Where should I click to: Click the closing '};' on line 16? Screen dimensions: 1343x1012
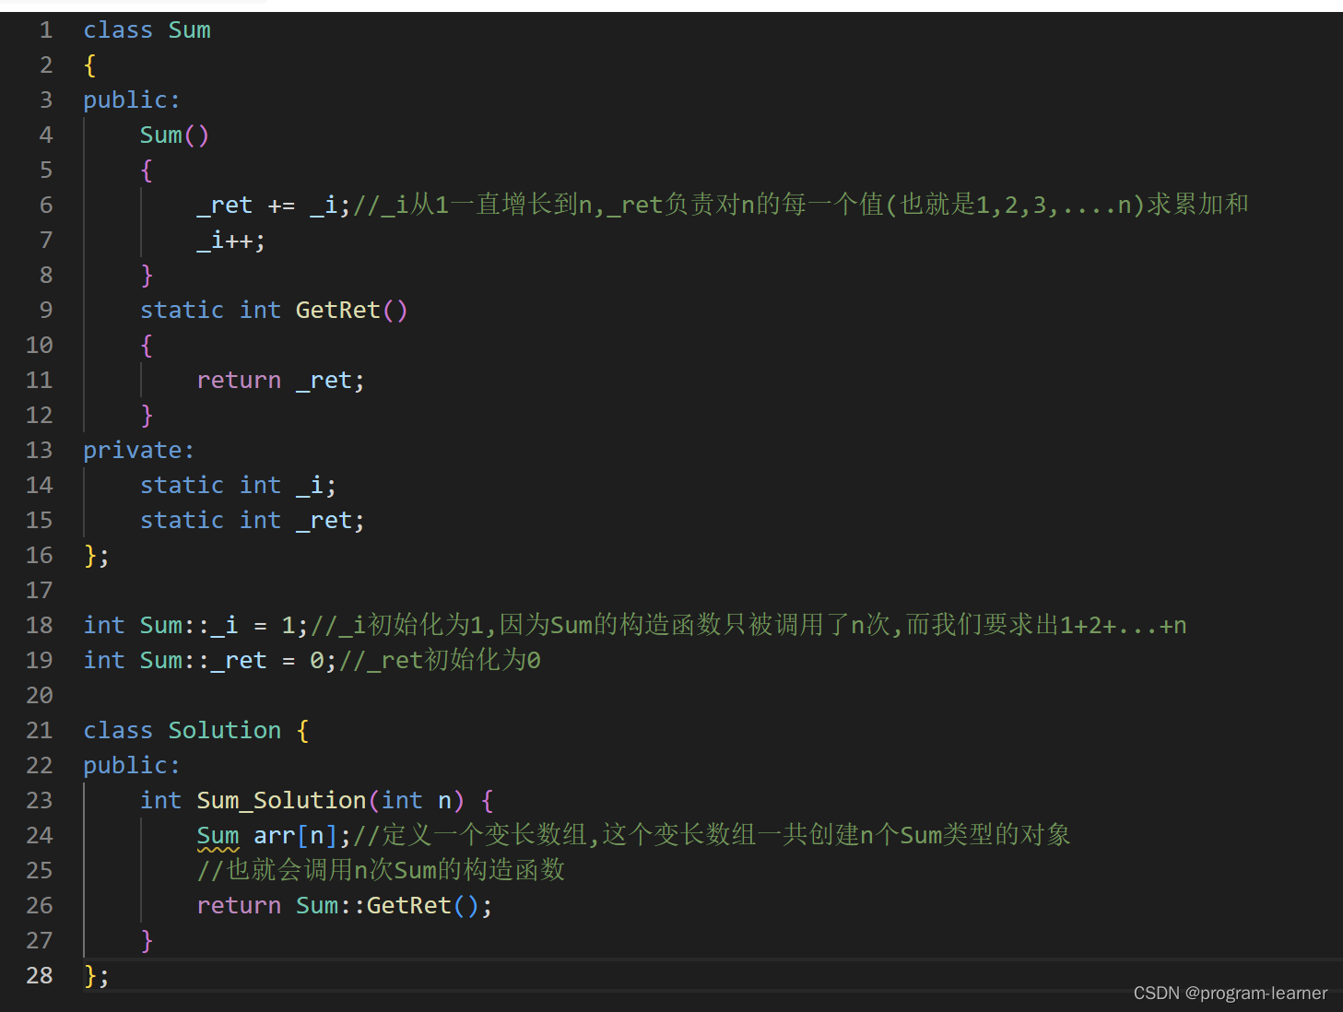tap(97, 556)
